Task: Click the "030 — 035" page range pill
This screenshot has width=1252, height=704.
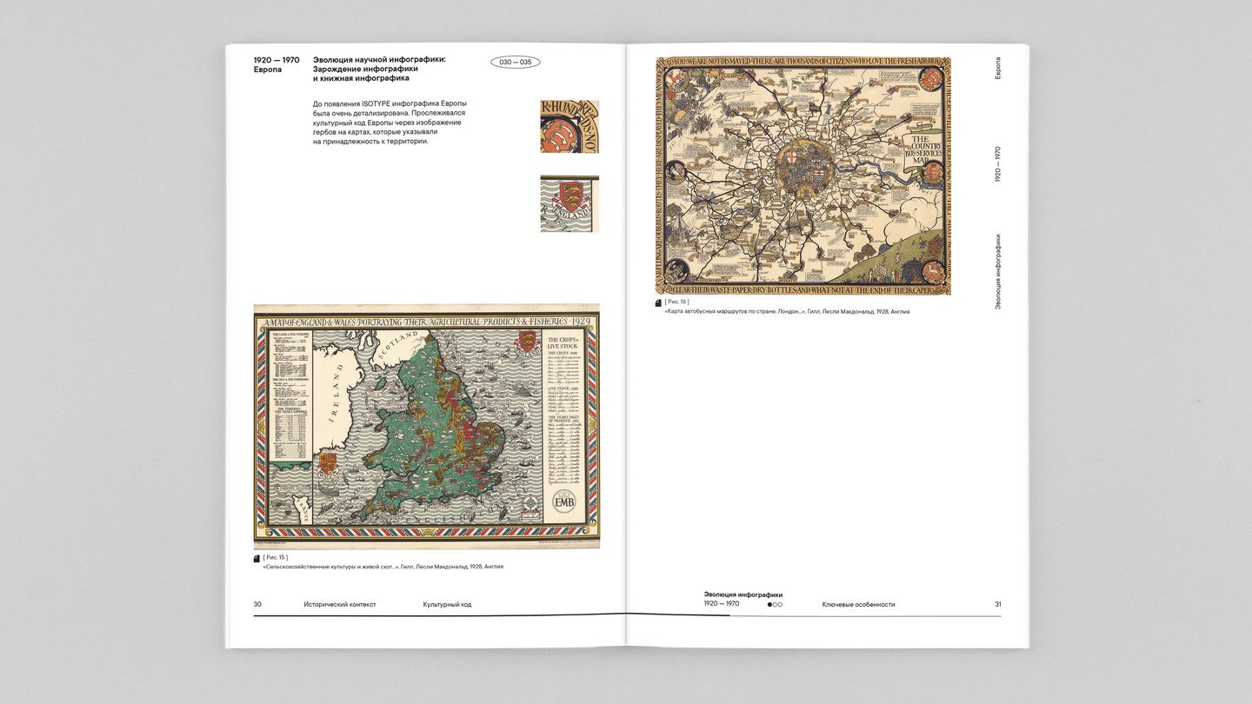Action: (x=516, y=63)
